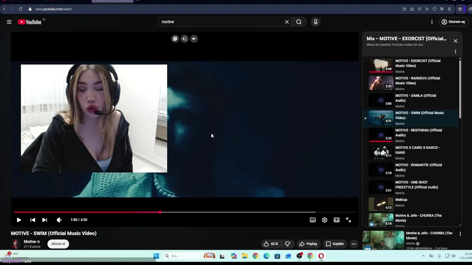Open CHORBA (The Movie) playlist thumbnail

(x=381, y=220)
